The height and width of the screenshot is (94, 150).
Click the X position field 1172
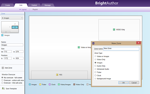(8, 58)
